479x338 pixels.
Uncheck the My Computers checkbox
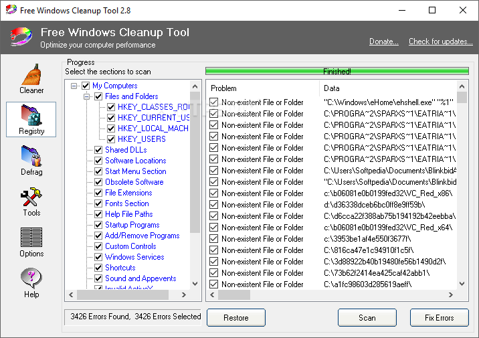point(86,86)
